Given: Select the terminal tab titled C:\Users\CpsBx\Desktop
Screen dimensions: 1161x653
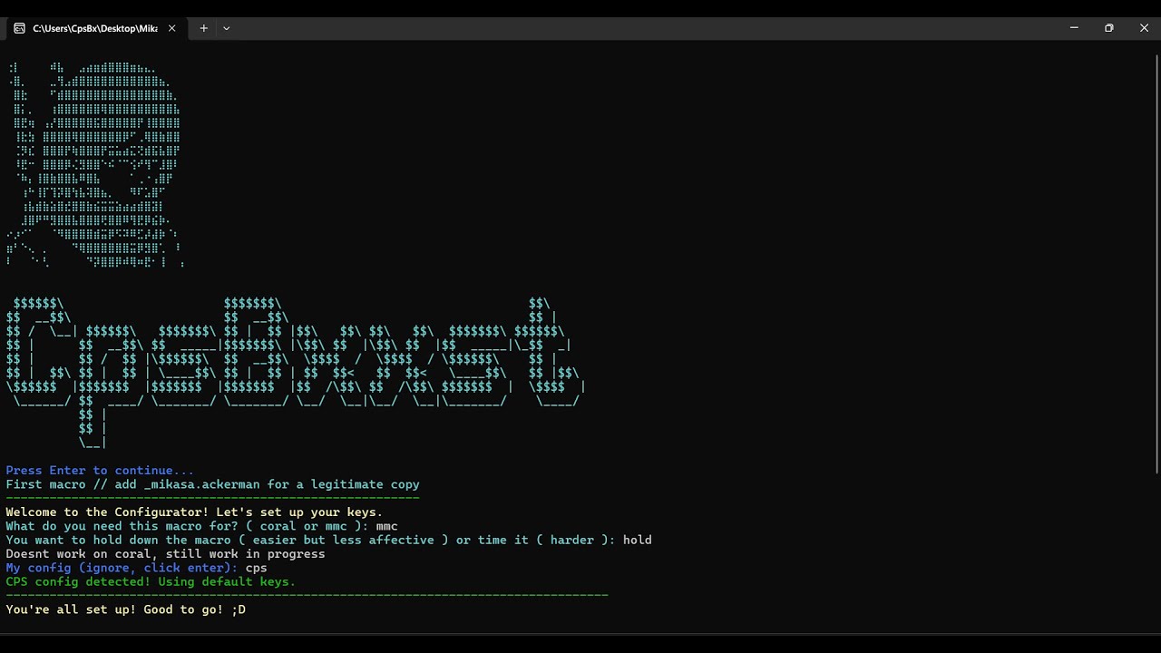Looking at the screenshot, I should (x=94, y=28).
